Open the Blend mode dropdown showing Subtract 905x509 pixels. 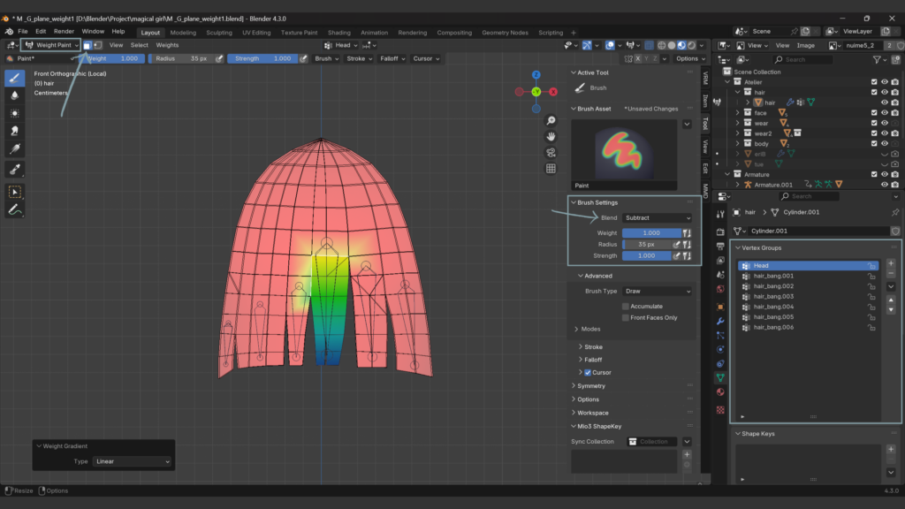(x=658, y=217)
